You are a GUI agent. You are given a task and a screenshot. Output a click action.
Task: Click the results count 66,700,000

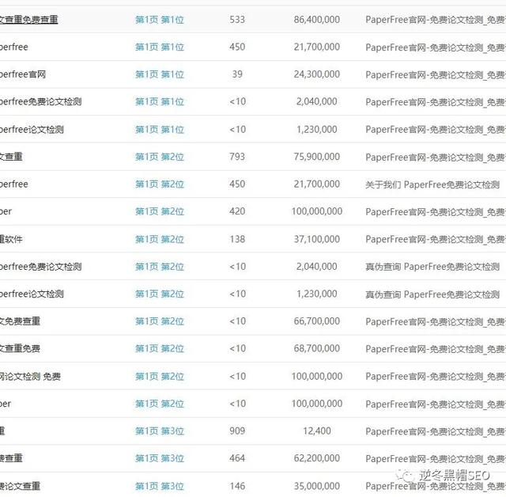pos(316,321)
